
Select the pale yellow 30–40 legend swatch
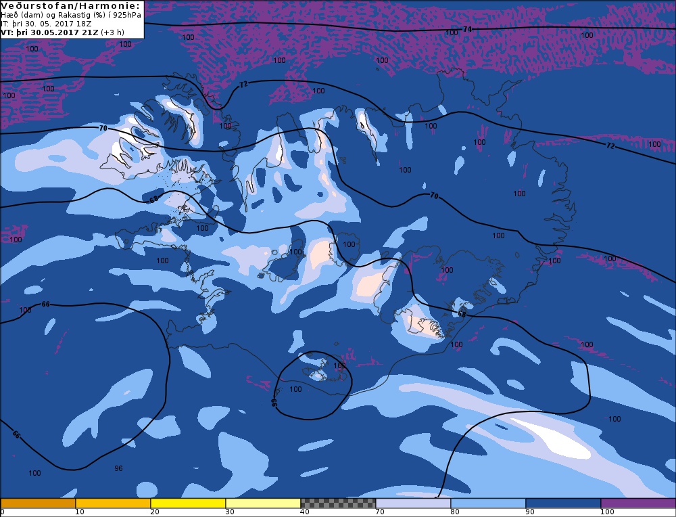[263, 503]
